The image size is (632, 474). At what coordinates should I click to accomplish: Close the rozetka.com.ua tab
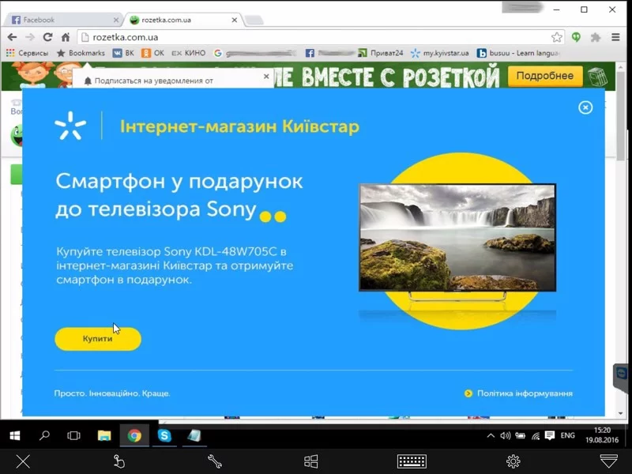point(235,20)
